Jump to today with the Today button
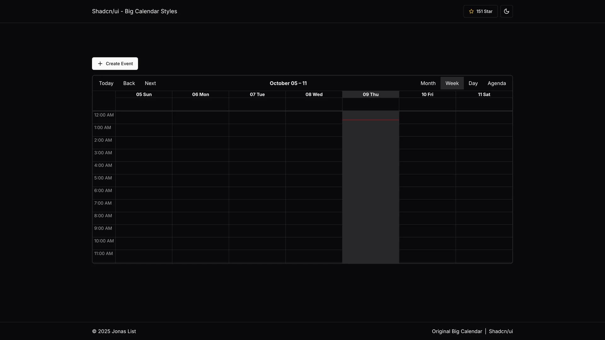This screenshot has height=340, width=605. [x=106, y=83]
